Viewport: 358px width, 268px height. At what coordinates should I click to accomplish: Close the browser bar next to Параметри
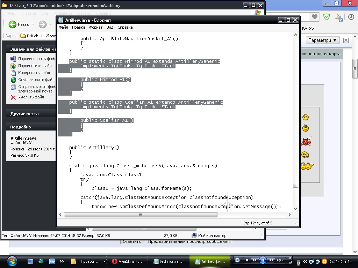click(x=346, y=40)
